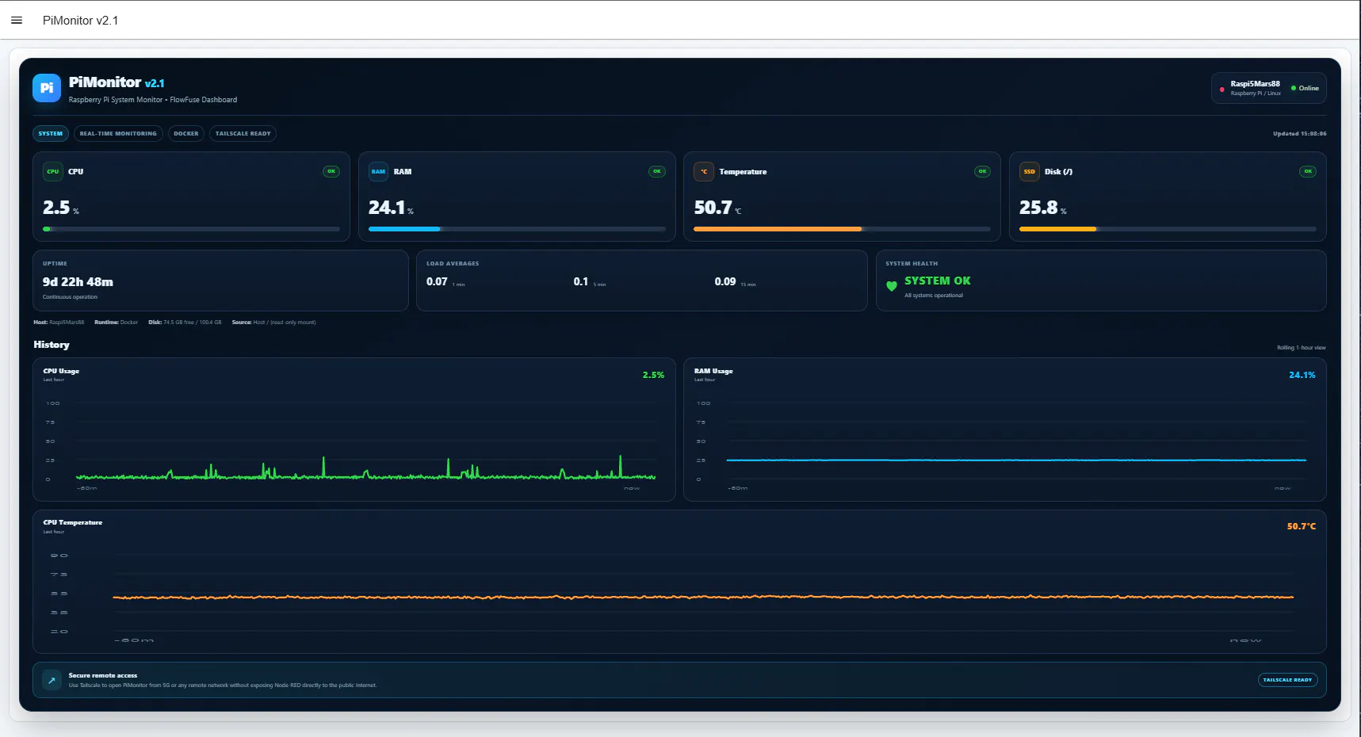Click the 1 min load average 0.07
Image resolution: width=1361 pixels, height=737 pixels.
click(x=437, y=282)
